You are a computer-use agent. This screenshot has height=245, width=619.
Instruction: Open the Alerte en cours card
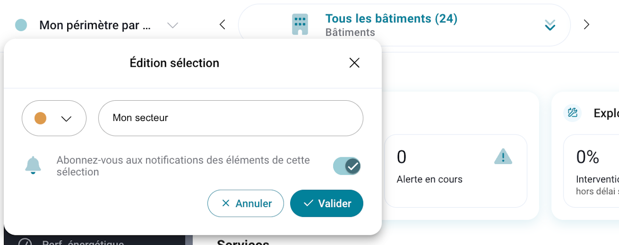(x=455, y=170)
